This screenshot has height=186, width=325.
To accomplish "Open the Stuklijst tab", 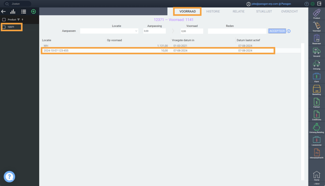I will (264, 12).
